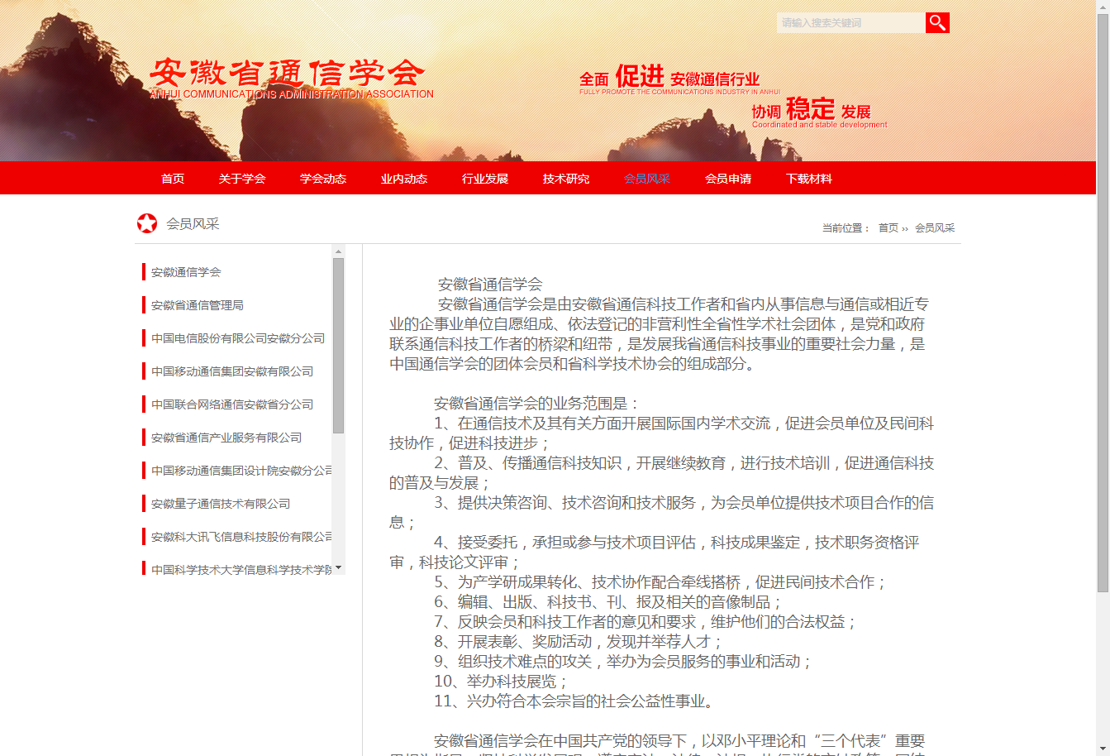
Task: Open the 关于学会 navigation menu item
Action: [x=242, y=179]
